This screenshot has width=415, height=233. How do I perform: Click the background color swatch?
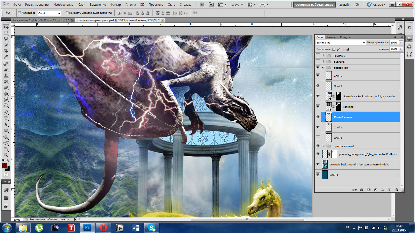click(x=8, y=169)
